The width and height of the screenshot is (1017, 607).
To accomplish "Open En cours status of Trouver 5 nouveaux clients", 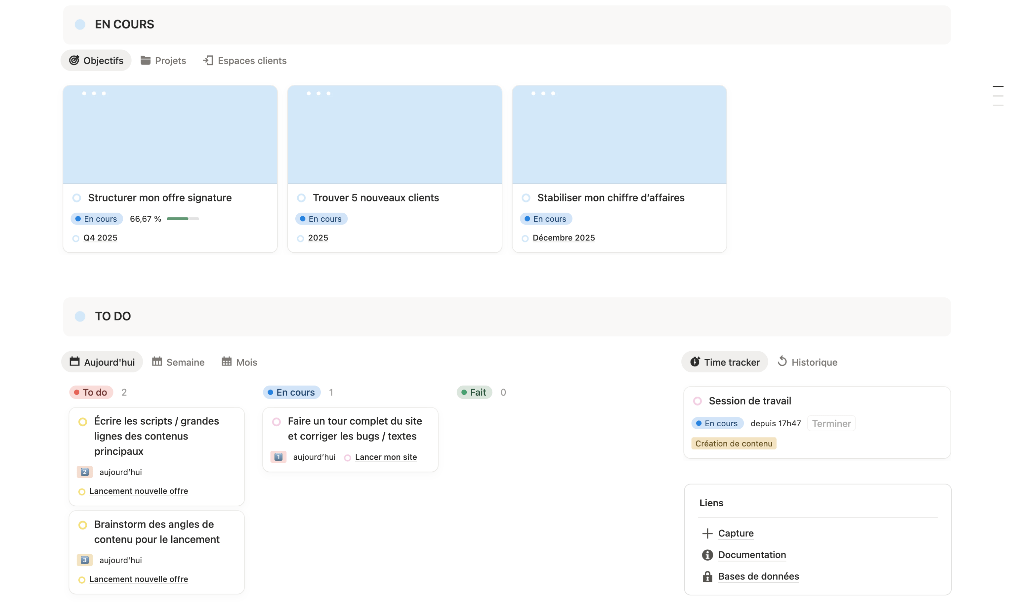I will click(321, 219).
